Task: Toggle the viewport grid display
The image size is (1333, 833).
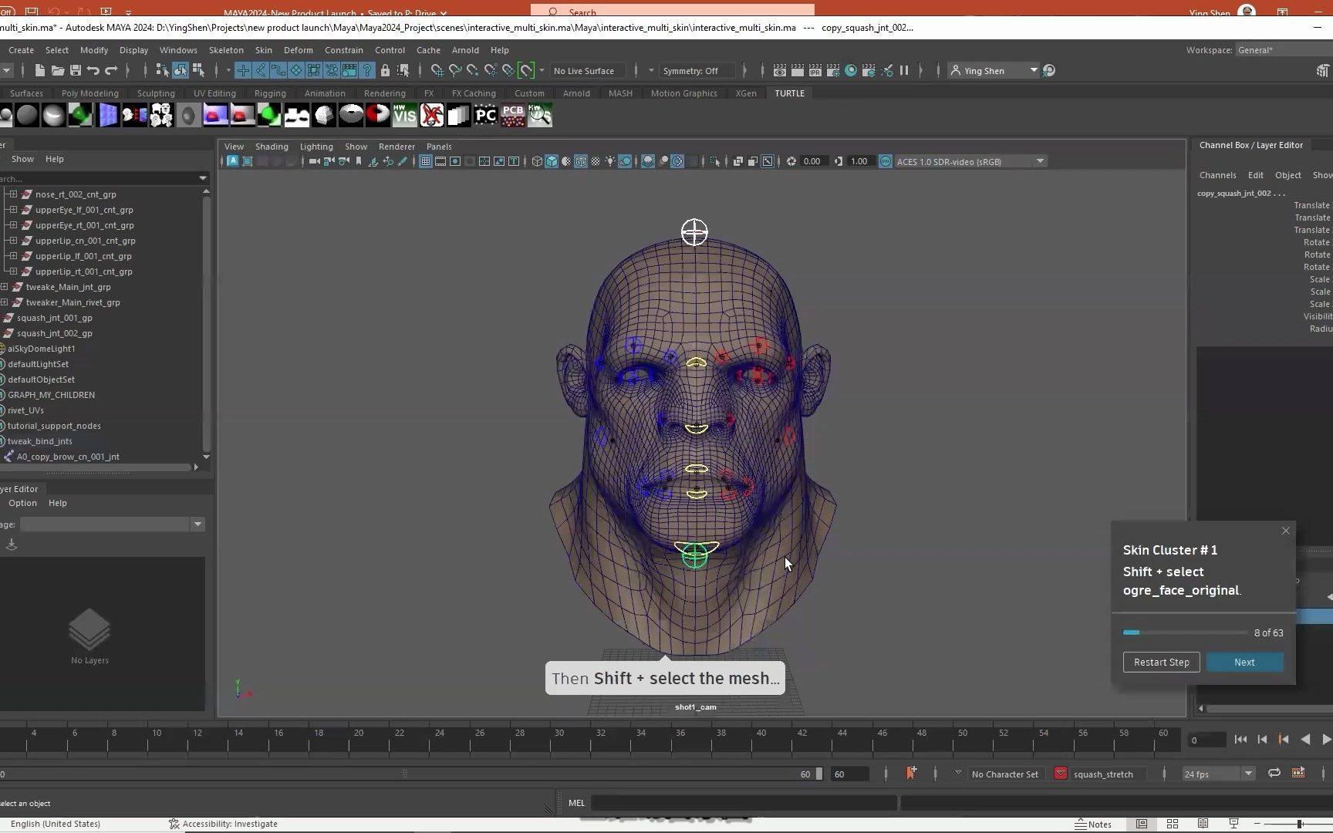Action: click(425, 161)
